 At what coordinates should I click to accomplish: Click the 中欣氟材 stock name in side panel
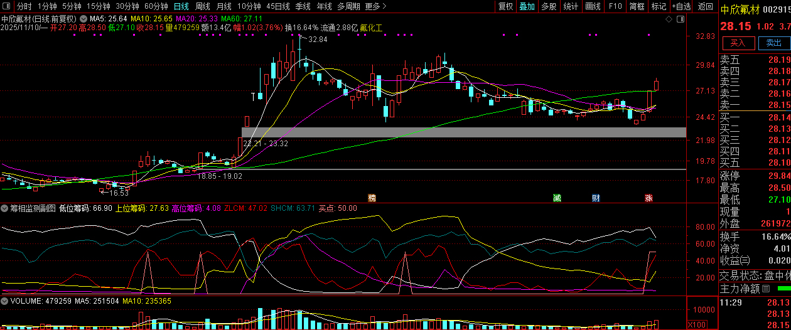click(x=739, y=10)
